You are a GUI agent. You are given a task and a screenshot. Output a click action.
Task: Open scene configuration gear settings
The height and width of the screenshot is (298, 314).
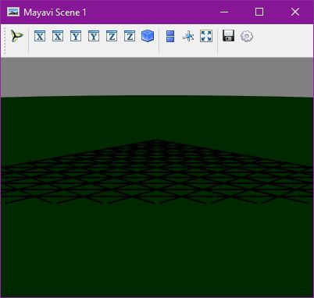247,36
